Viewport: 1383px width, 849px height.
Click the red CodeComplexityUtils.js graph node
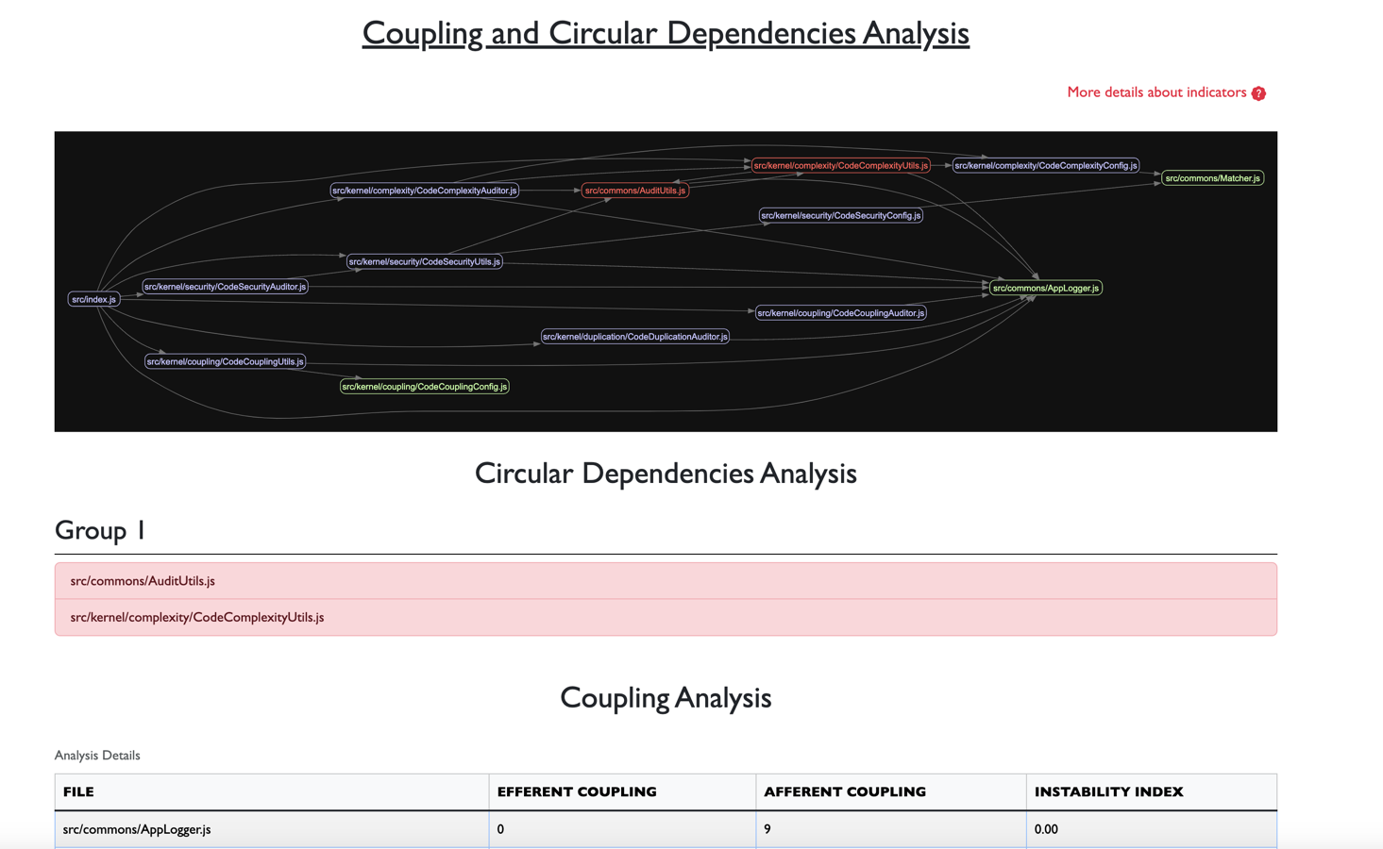pyautogui.click(x=840, y=165)
